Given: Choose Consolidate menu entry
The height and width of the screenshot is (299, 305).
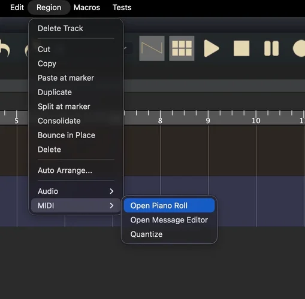Looking at the screenshot, I should click(x=76, y=121).
